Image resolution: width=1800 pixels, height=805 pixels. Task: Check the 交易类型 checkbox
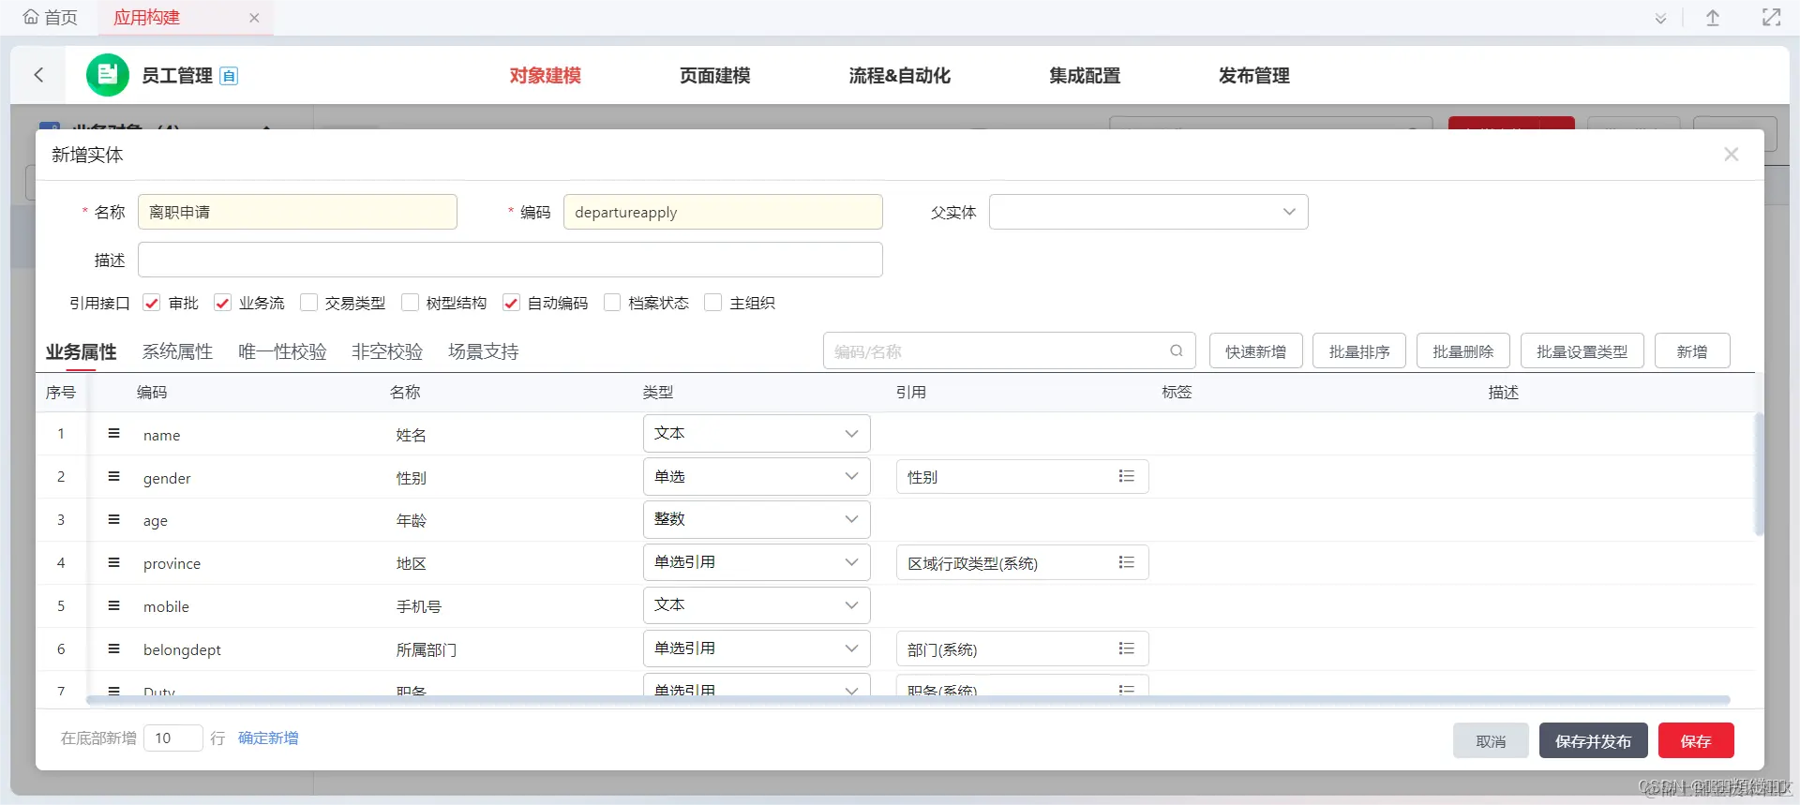coord(308,303)
